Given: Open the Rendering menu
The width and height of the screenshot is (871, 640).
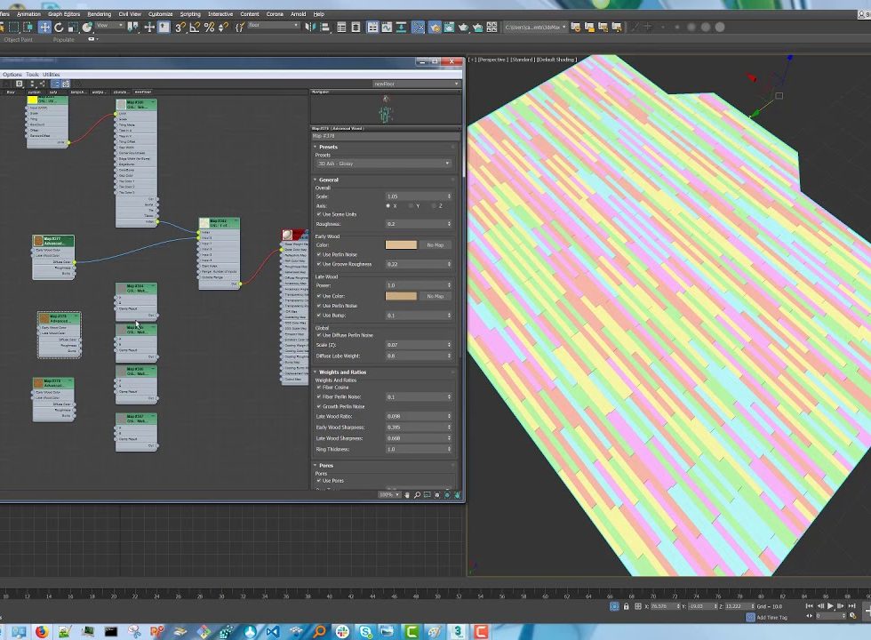Looking at the screenshot, I should point(100,14).
